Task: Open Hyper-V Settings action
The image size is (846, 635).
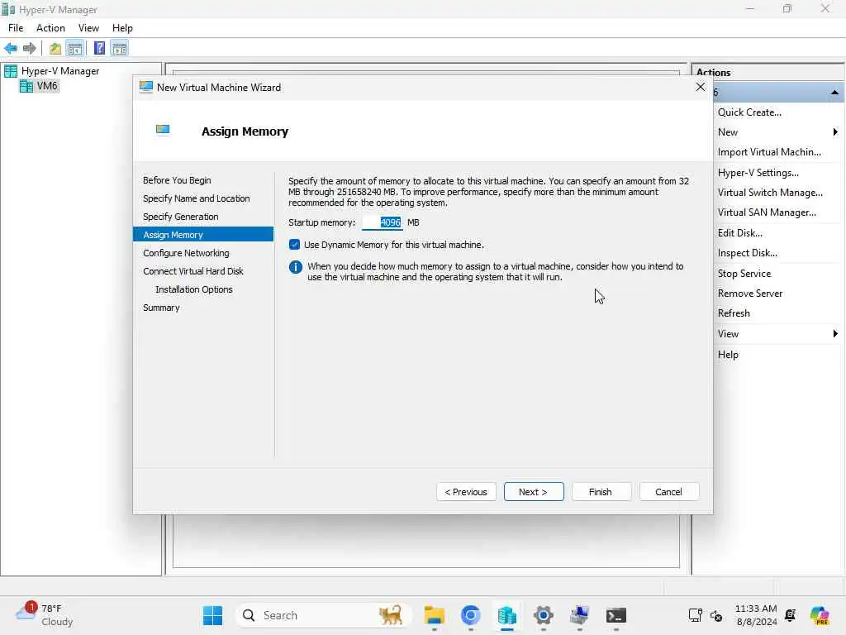Action: (758, 173)
